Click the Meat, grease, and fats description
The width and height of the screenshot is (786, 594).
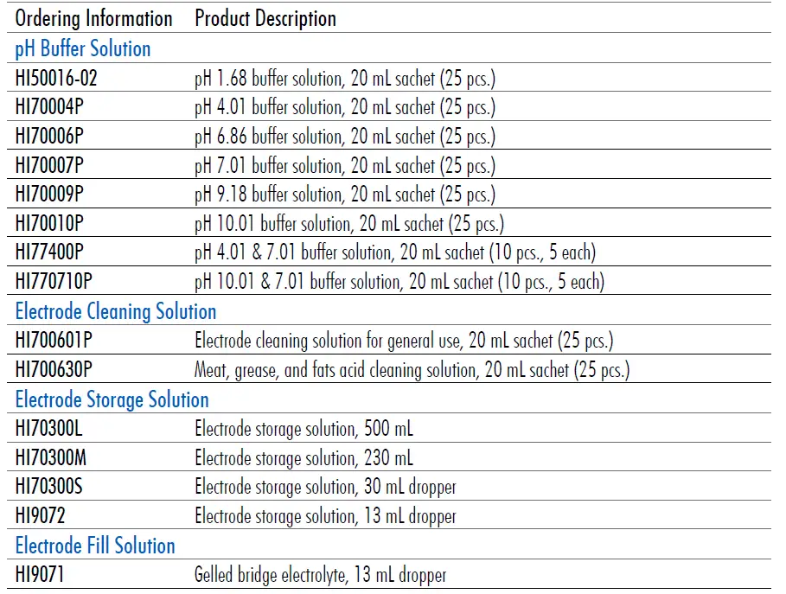[x=412, y=370]
